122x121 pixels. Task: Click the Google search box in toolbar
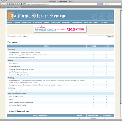point(111,4)
